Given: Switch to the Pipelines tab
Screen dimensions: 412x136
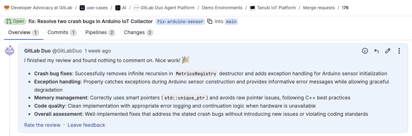Looking at the screenshot, I should pos(100,33).
